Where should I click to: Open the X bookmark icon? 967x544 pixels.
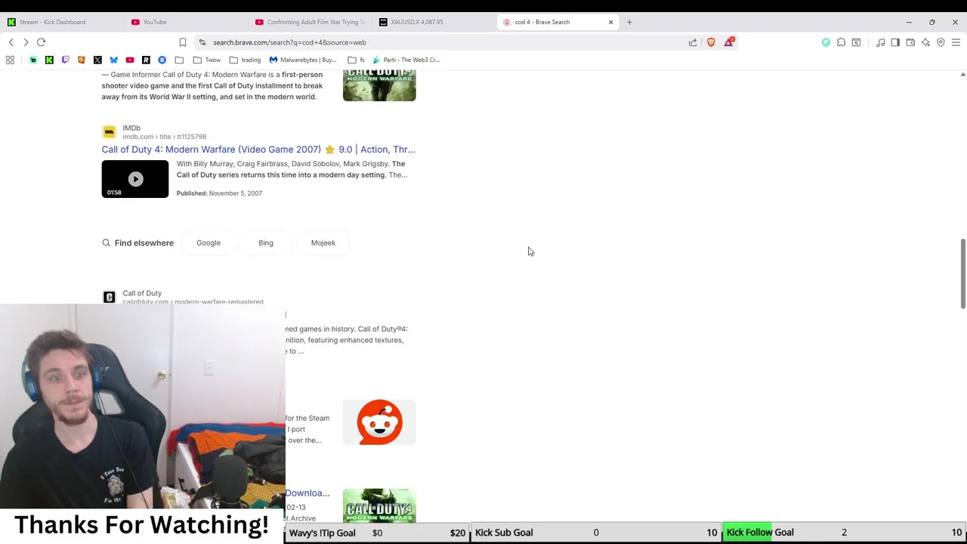point(97,60)
